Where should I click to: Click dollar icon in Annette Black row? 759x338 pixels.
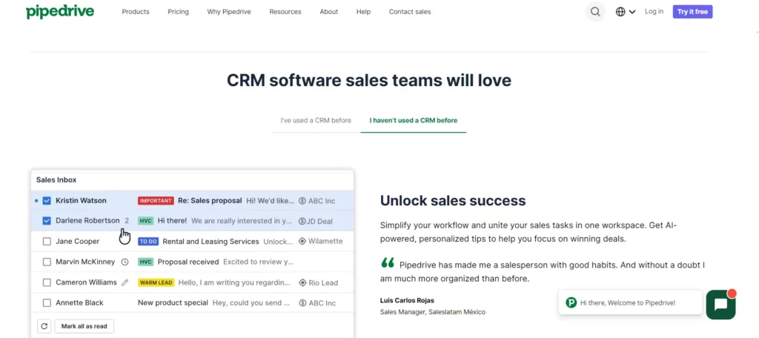coord(302,303)
